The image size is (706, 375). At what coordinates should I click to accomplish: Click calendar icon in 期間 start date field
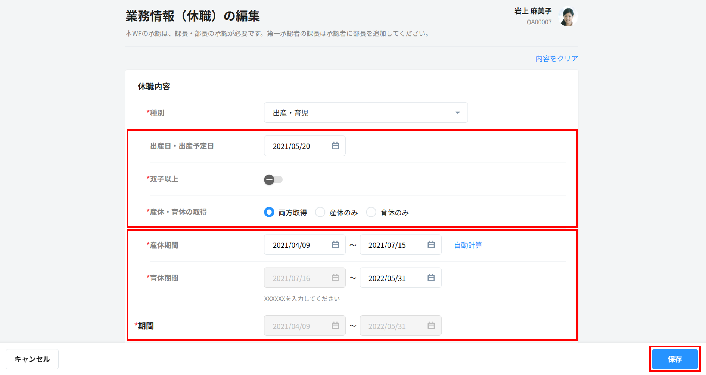click(x=335, y=326)
